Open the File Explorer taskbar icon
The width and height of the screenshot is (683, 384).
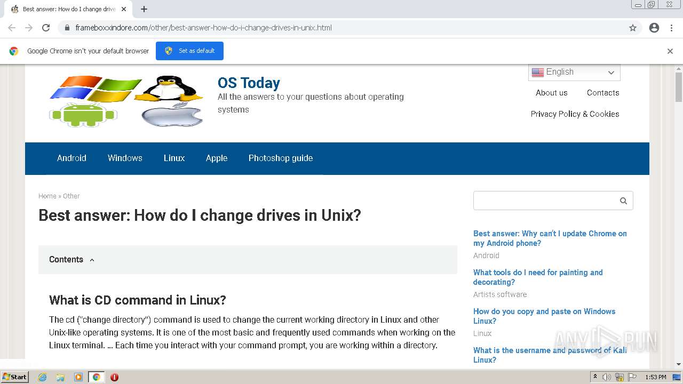click(60, 377)
